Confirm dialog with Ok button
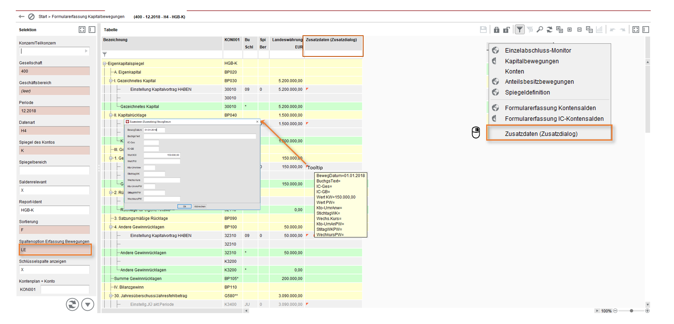The width and height of the screenshot is (674, 324). pos(184,206)
